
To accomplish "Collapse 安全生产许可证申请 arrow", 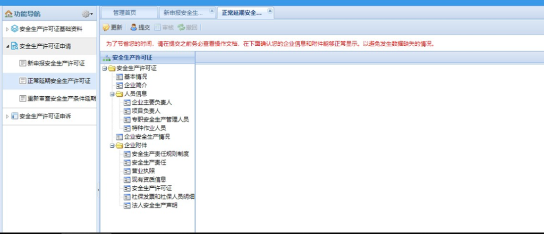I will tap(7, 46).
